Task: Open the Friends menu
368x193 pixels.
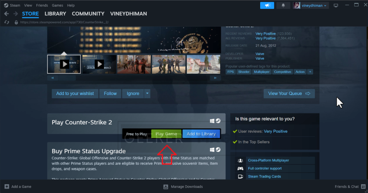Action: coord(42,5)
